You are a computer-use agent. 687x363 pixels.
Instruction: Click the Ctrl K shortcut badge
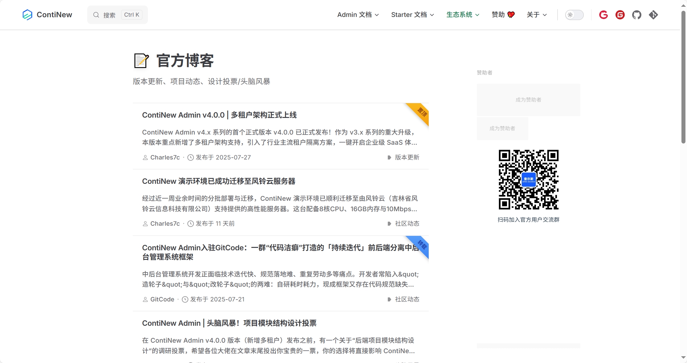132,15
